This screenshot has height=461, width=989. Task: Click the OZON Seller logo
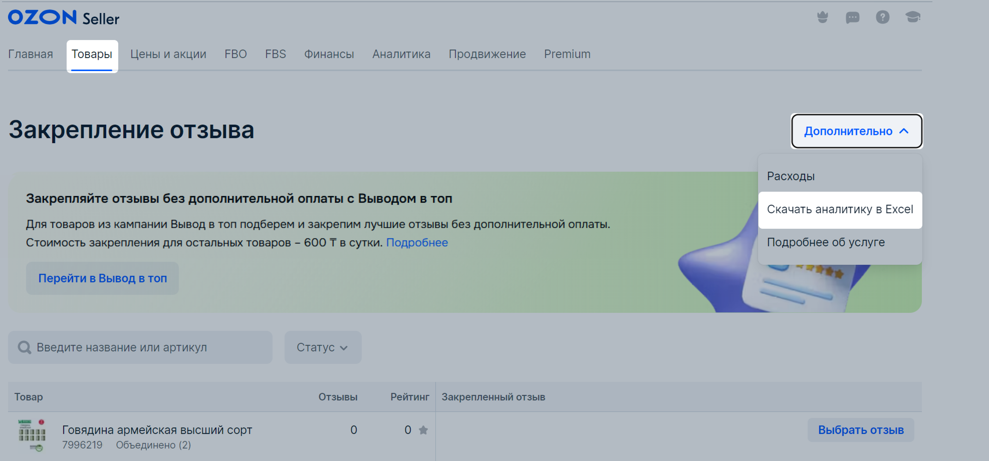(x=64, y=18)
